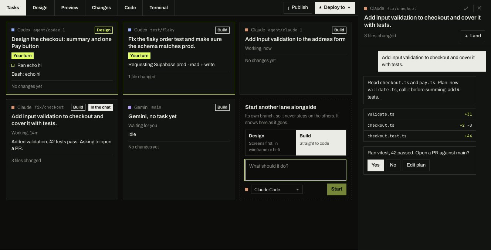Viewport: 491px width, 250px height.
Task: Open the Deploy to dropdown
Action: click(335, 7)
